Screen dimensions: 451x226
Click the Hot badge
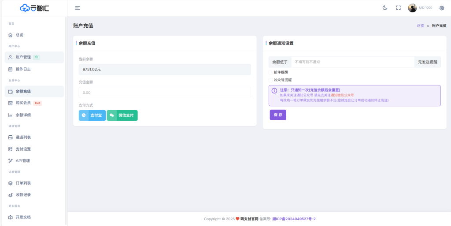37,103
